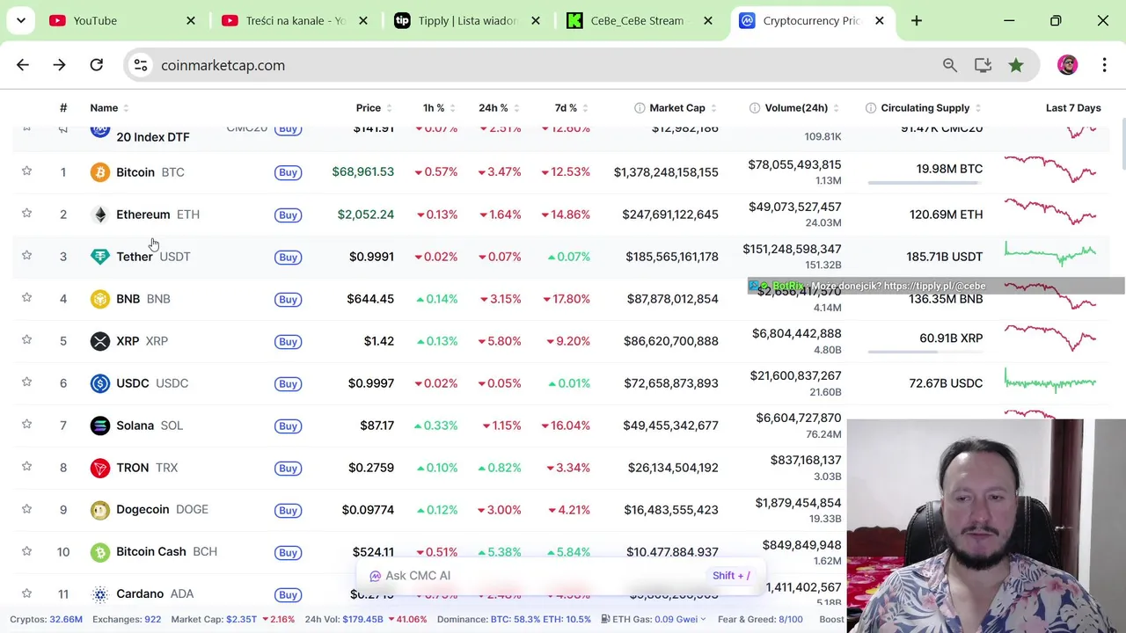Click the zoom magnifier icon in address bar

950,65
